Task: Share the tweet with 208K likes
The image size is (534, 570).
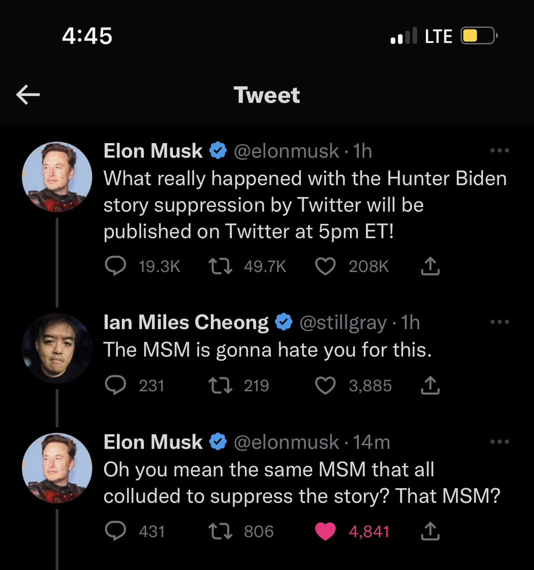Action: (430, 267)
